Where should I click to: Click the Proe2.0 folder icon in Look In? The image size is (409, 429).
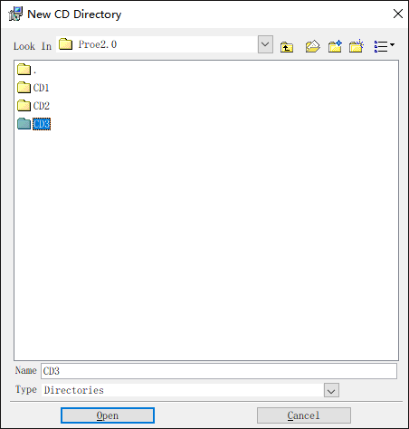[65, 44]
